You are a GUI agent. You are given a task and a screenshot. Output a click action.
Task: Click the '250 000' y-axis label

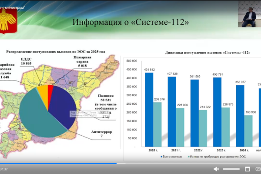(x=132, y=104)
